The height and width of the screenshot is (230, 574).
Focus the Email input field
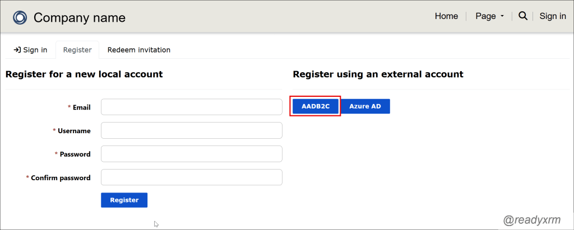(x=191, y=107)
